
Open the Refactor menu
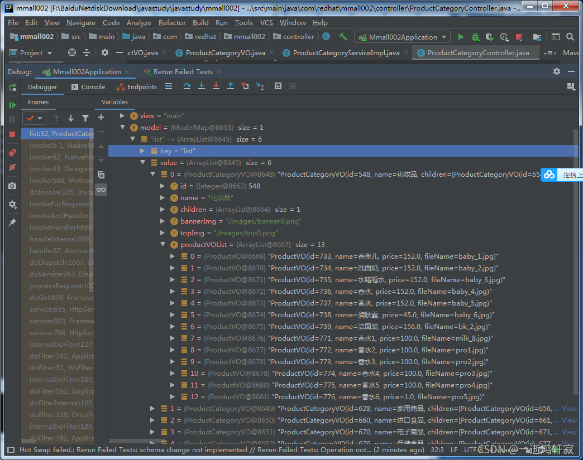click(x=172, y=23)
